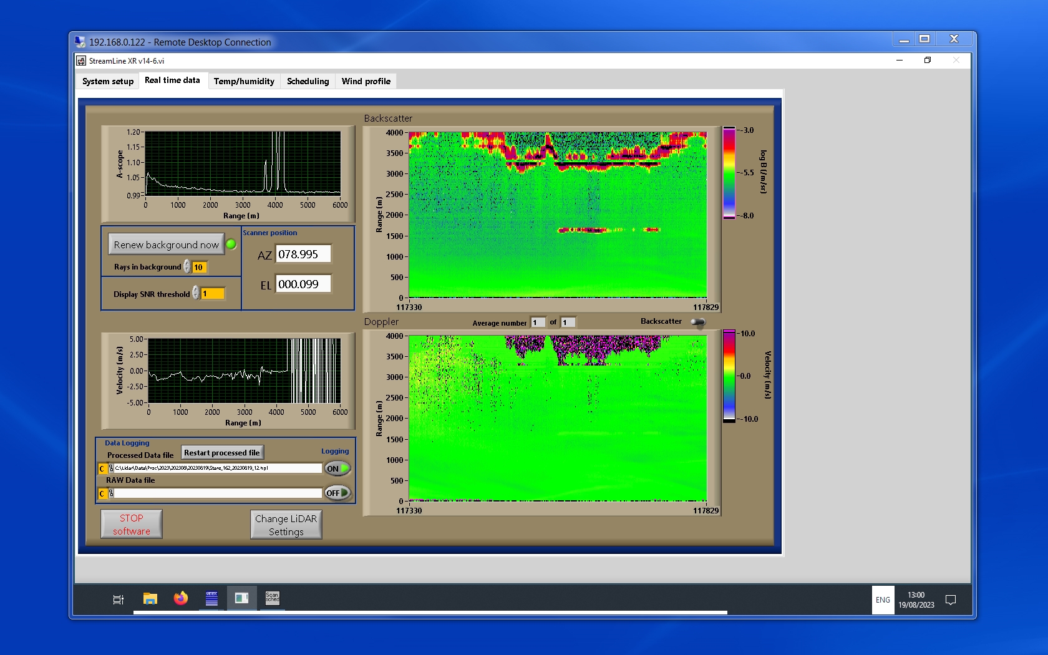Click the ENG language selector in tray
Screen dimensions: 1048x655
[882, 600]
